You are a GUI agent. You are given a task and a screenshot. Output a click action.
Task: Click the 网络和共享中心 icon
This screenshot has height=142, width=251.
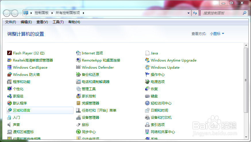pyautogui.click(x=147, y=132)
